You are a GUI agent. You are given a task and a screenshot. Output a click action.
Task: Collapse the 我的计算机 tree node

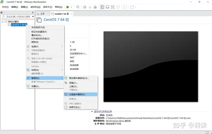point(3,22)
